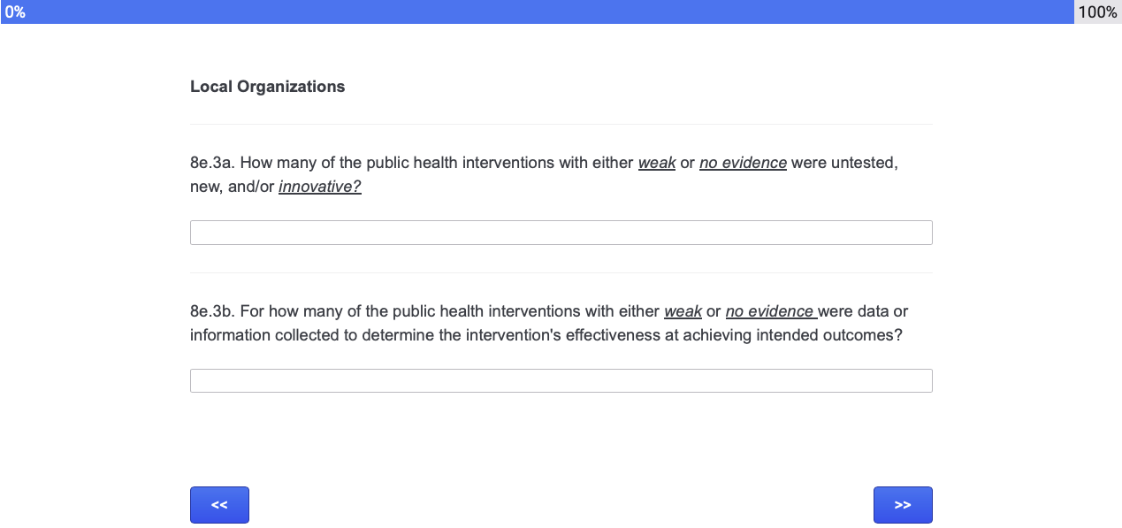Image resolution: width=1122 pixels, height=528 pixels.
Task: Click the '8e.3b.' question number
Action: tap(213, 311)
